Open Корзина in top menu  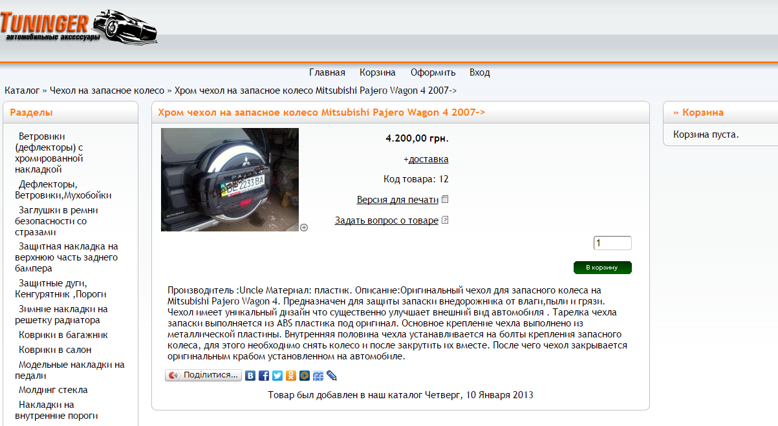[378, 72]
